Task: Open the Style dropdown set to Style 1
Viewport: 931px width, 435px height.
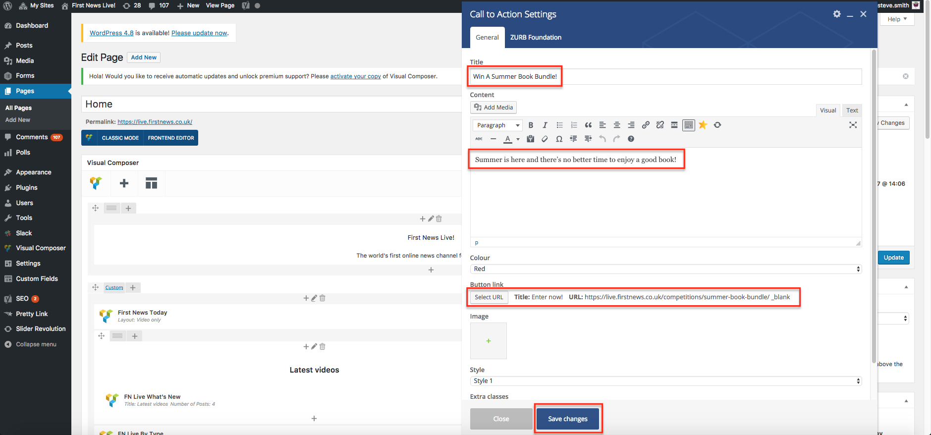Action: [665, 381]
